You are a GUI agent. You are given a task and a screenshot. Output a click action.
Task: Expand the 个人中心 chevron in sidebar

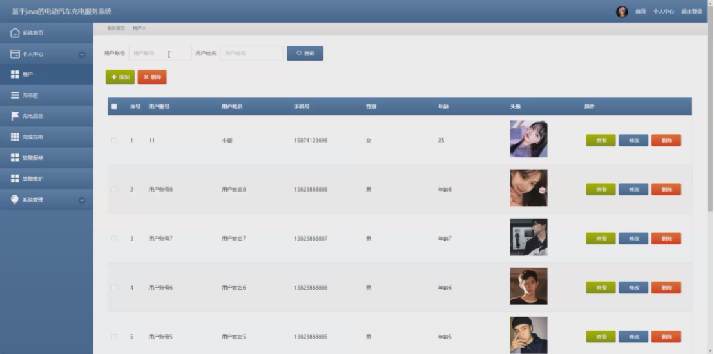coord(82,54)
